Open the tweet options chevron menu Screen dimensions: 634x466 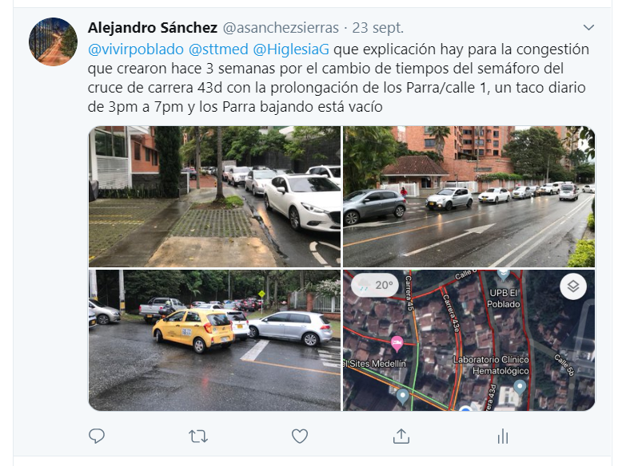pos(588,27)
